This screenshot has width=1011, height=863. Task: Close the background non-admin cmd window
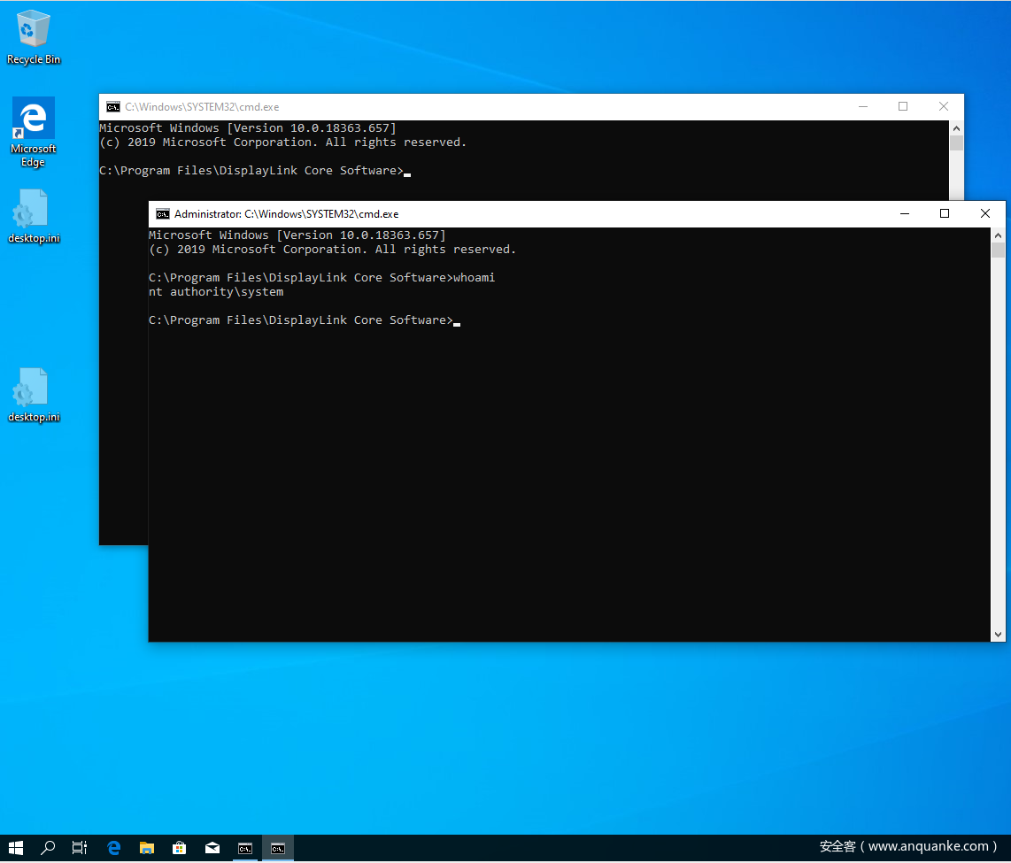(x=944, y=106)
